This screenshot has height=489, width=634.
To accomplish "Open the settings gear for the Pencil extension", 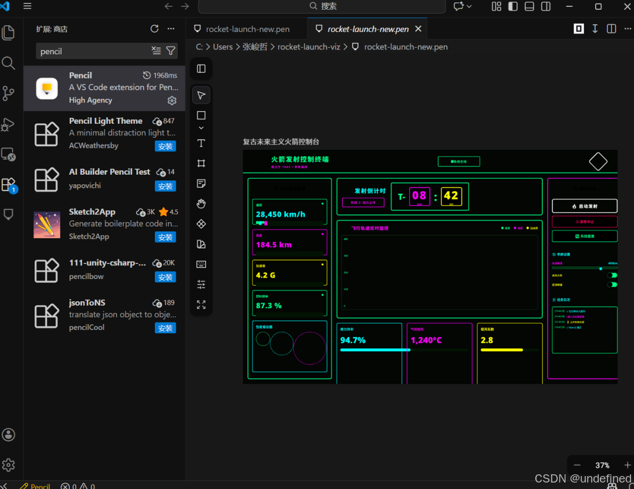I will click(x=172, y=100).
